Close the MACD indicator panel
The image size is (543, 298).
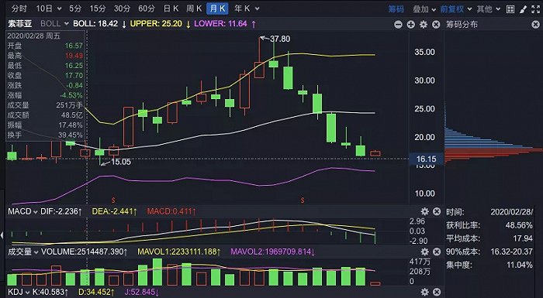tap(437, 211)
